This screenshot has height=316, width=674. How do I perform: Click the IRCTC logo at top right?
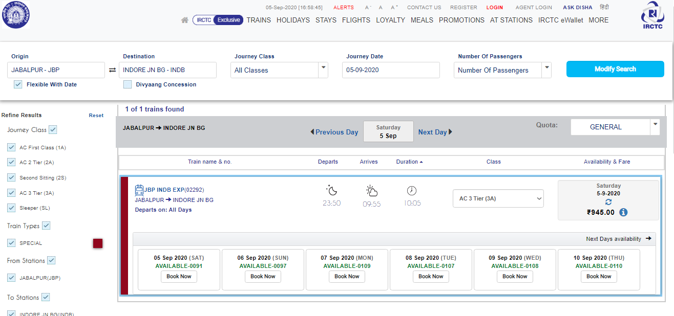[x=652, y=16]
